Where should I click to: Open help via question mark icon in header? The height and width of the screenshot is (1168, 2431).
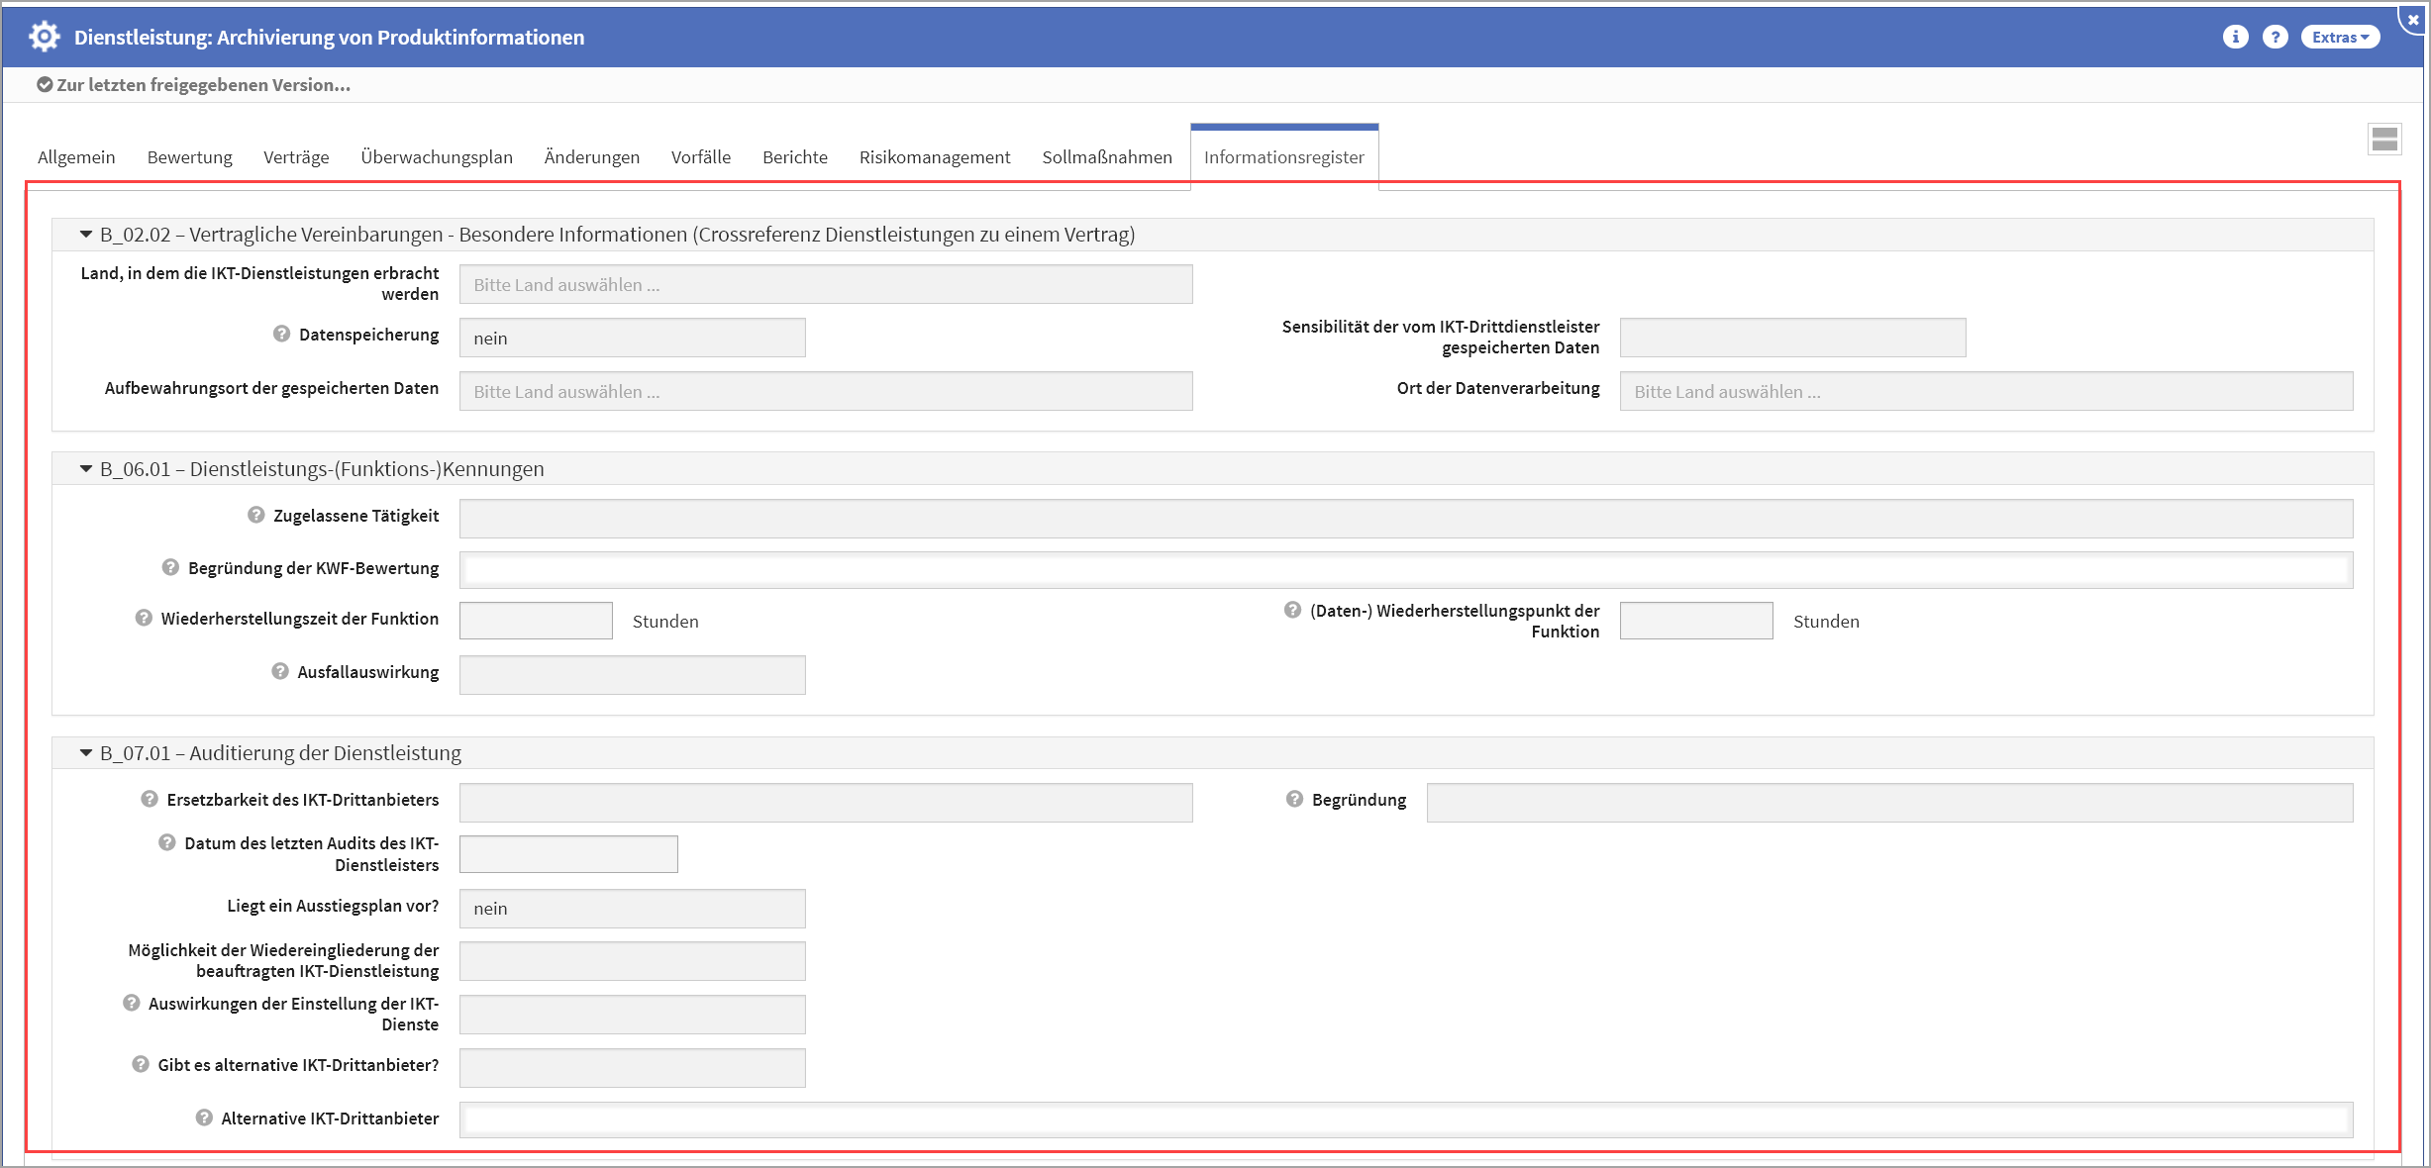(x=2276, y=37)
